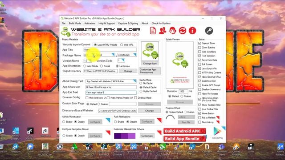
Task: Open Keystore & Signing menu
Action: pyautogui.click(x=128, y=24)
